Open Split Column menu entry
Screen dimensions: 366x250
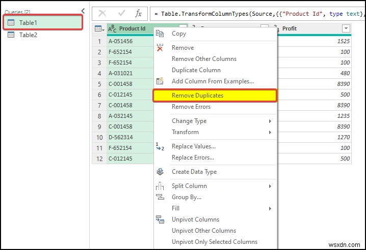tap(189, 186)
